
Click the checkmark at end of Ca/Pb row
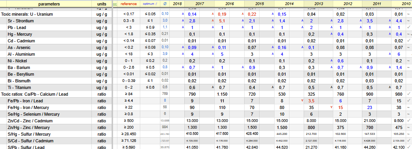tap(408, 94)
